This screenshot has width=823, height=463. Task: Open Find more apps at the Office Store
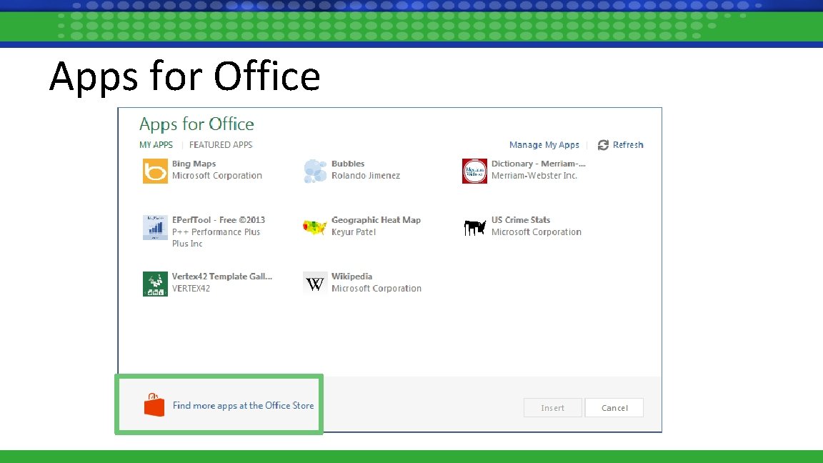click(x=243, y=405)
